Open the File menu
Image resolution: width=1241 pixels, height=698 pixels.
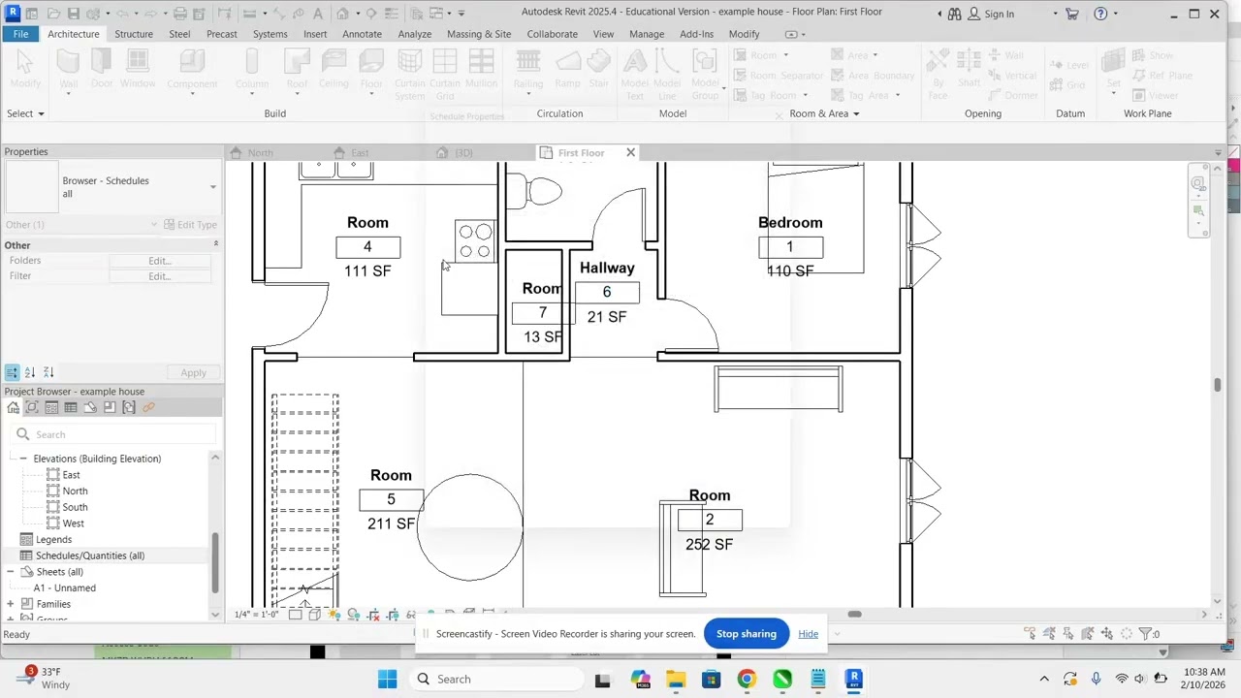pyautogui.click(x=20, y=34)
